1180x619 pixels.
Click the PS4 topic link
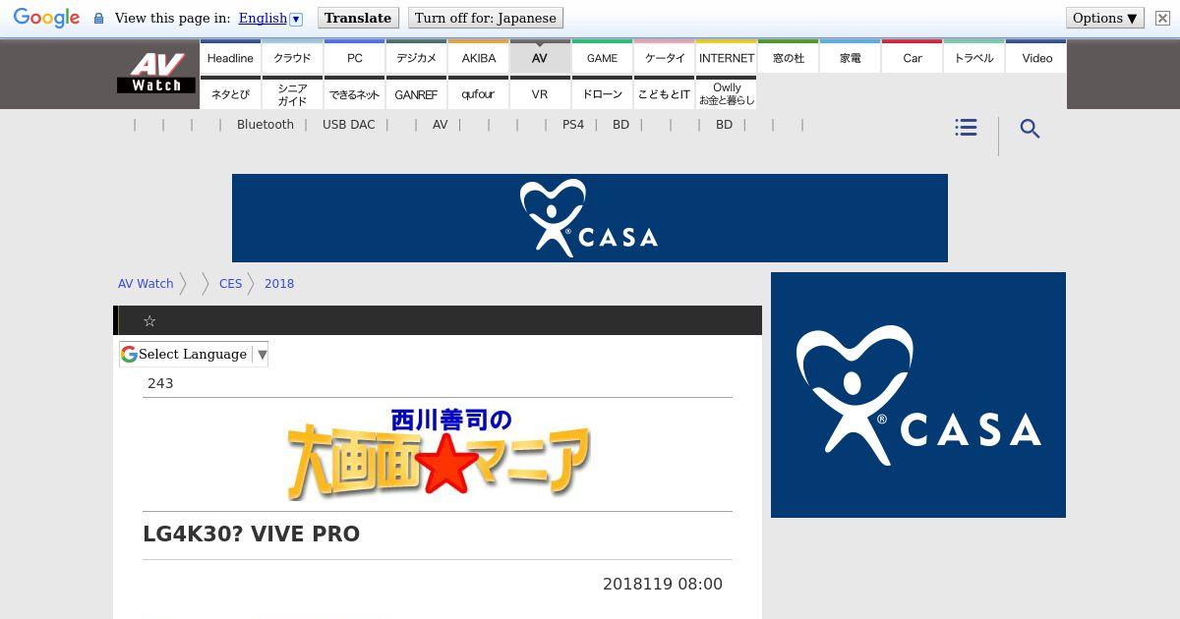click(573, 125)
